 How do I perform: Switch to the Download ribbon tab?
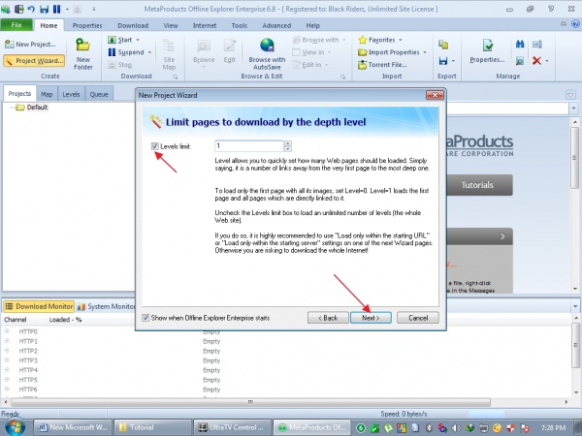tap(133, 25)
